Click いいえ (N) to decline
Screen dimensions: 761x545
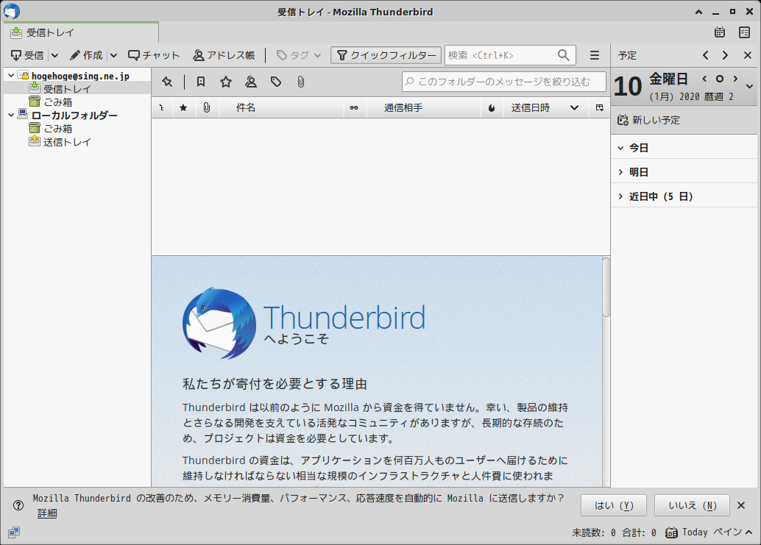pos(692,506)
